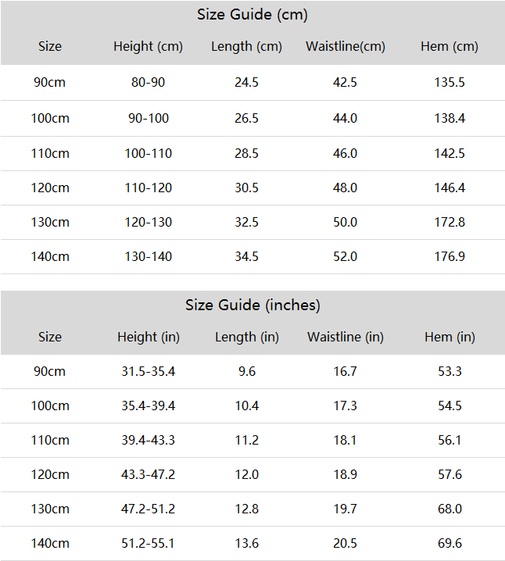Select the Height (in) column header
This screenshot has width=505, height=561.
point(149,337)
